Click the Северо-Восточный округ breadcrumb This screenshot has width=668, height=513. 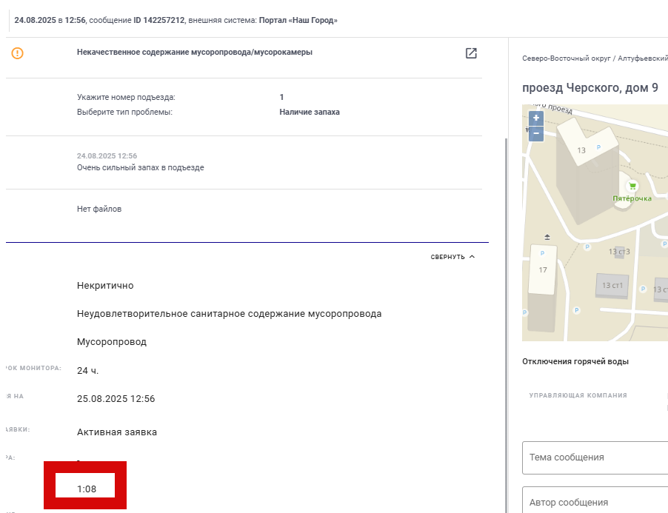pyautogui.click(x=567, y=58)
